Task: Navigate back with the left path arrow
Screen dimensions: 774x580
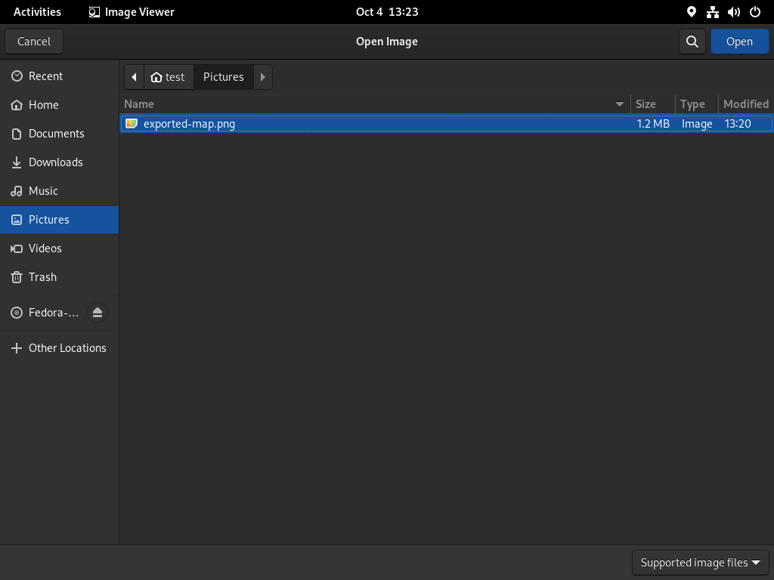Action: click(x=135, y=77)
